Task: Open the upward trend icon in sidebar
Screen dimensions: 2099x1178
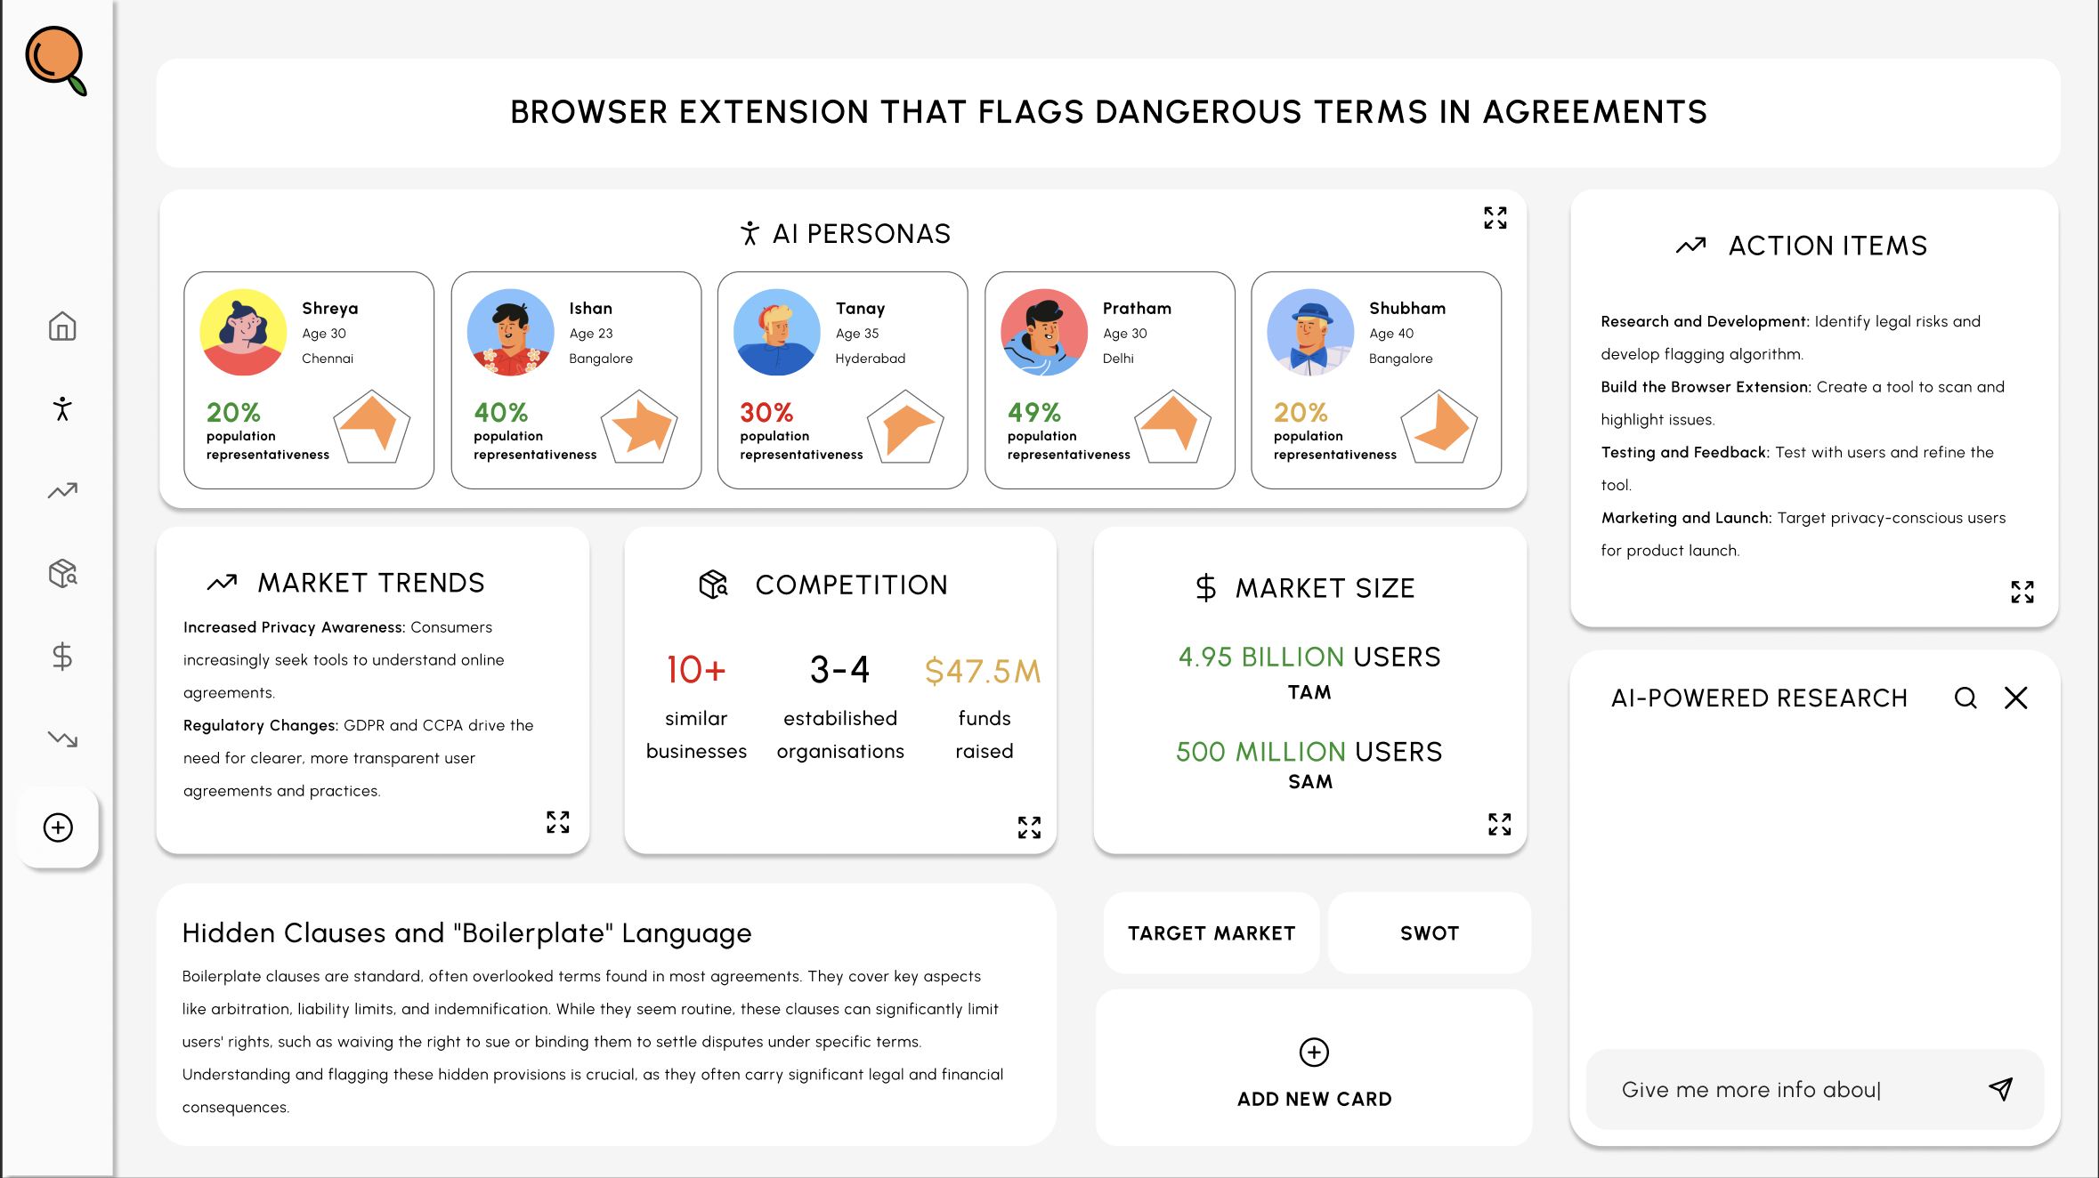Action: tap(62, 490)
